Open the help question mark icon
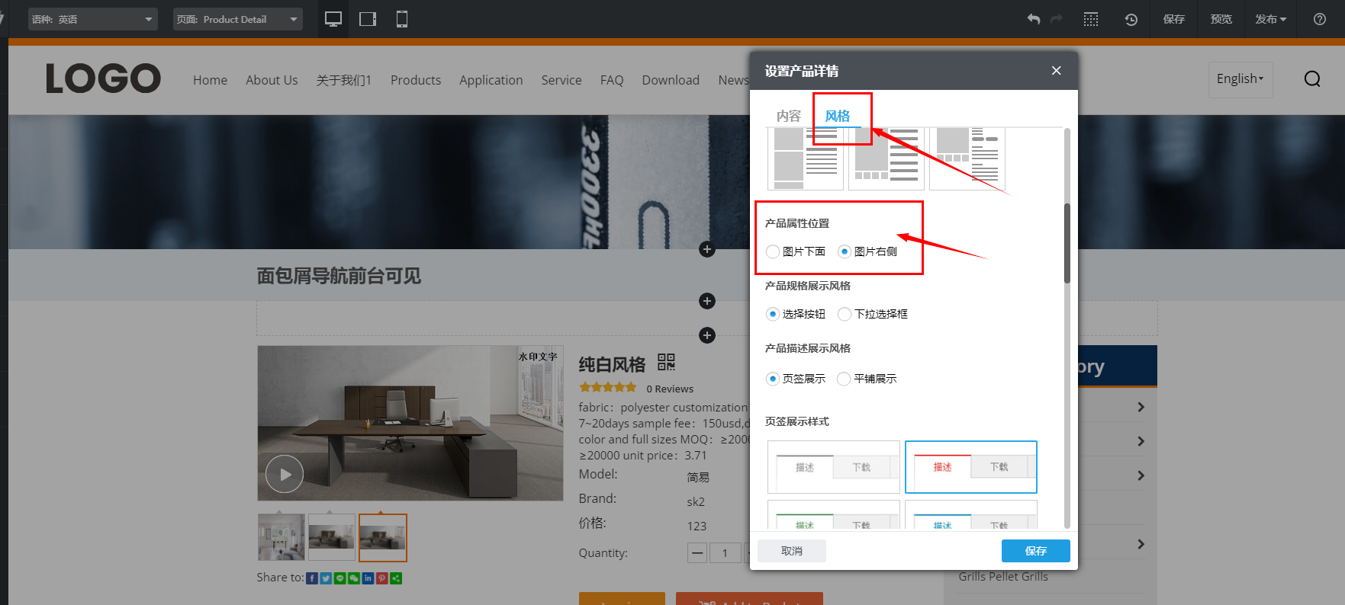Viewport: 1345px width, 605px height. [1320, 19]
